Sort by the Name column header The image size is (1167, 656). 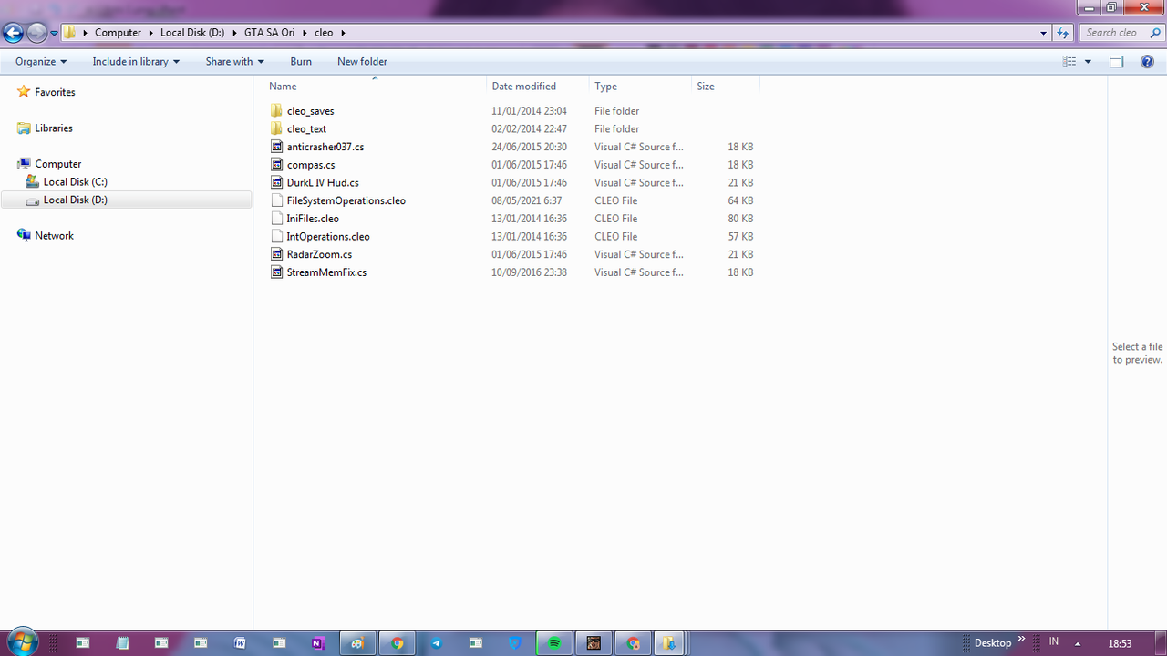(x=374, y=87)
